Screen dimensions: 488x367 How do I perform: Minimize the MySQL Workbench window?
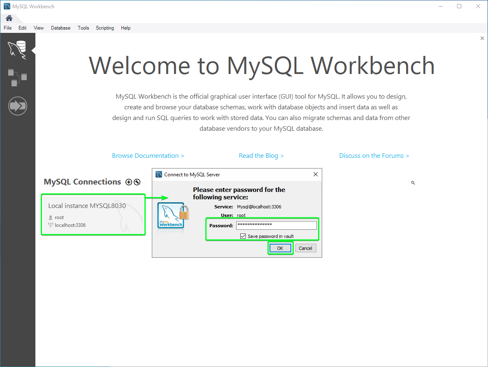coord(441,6)
